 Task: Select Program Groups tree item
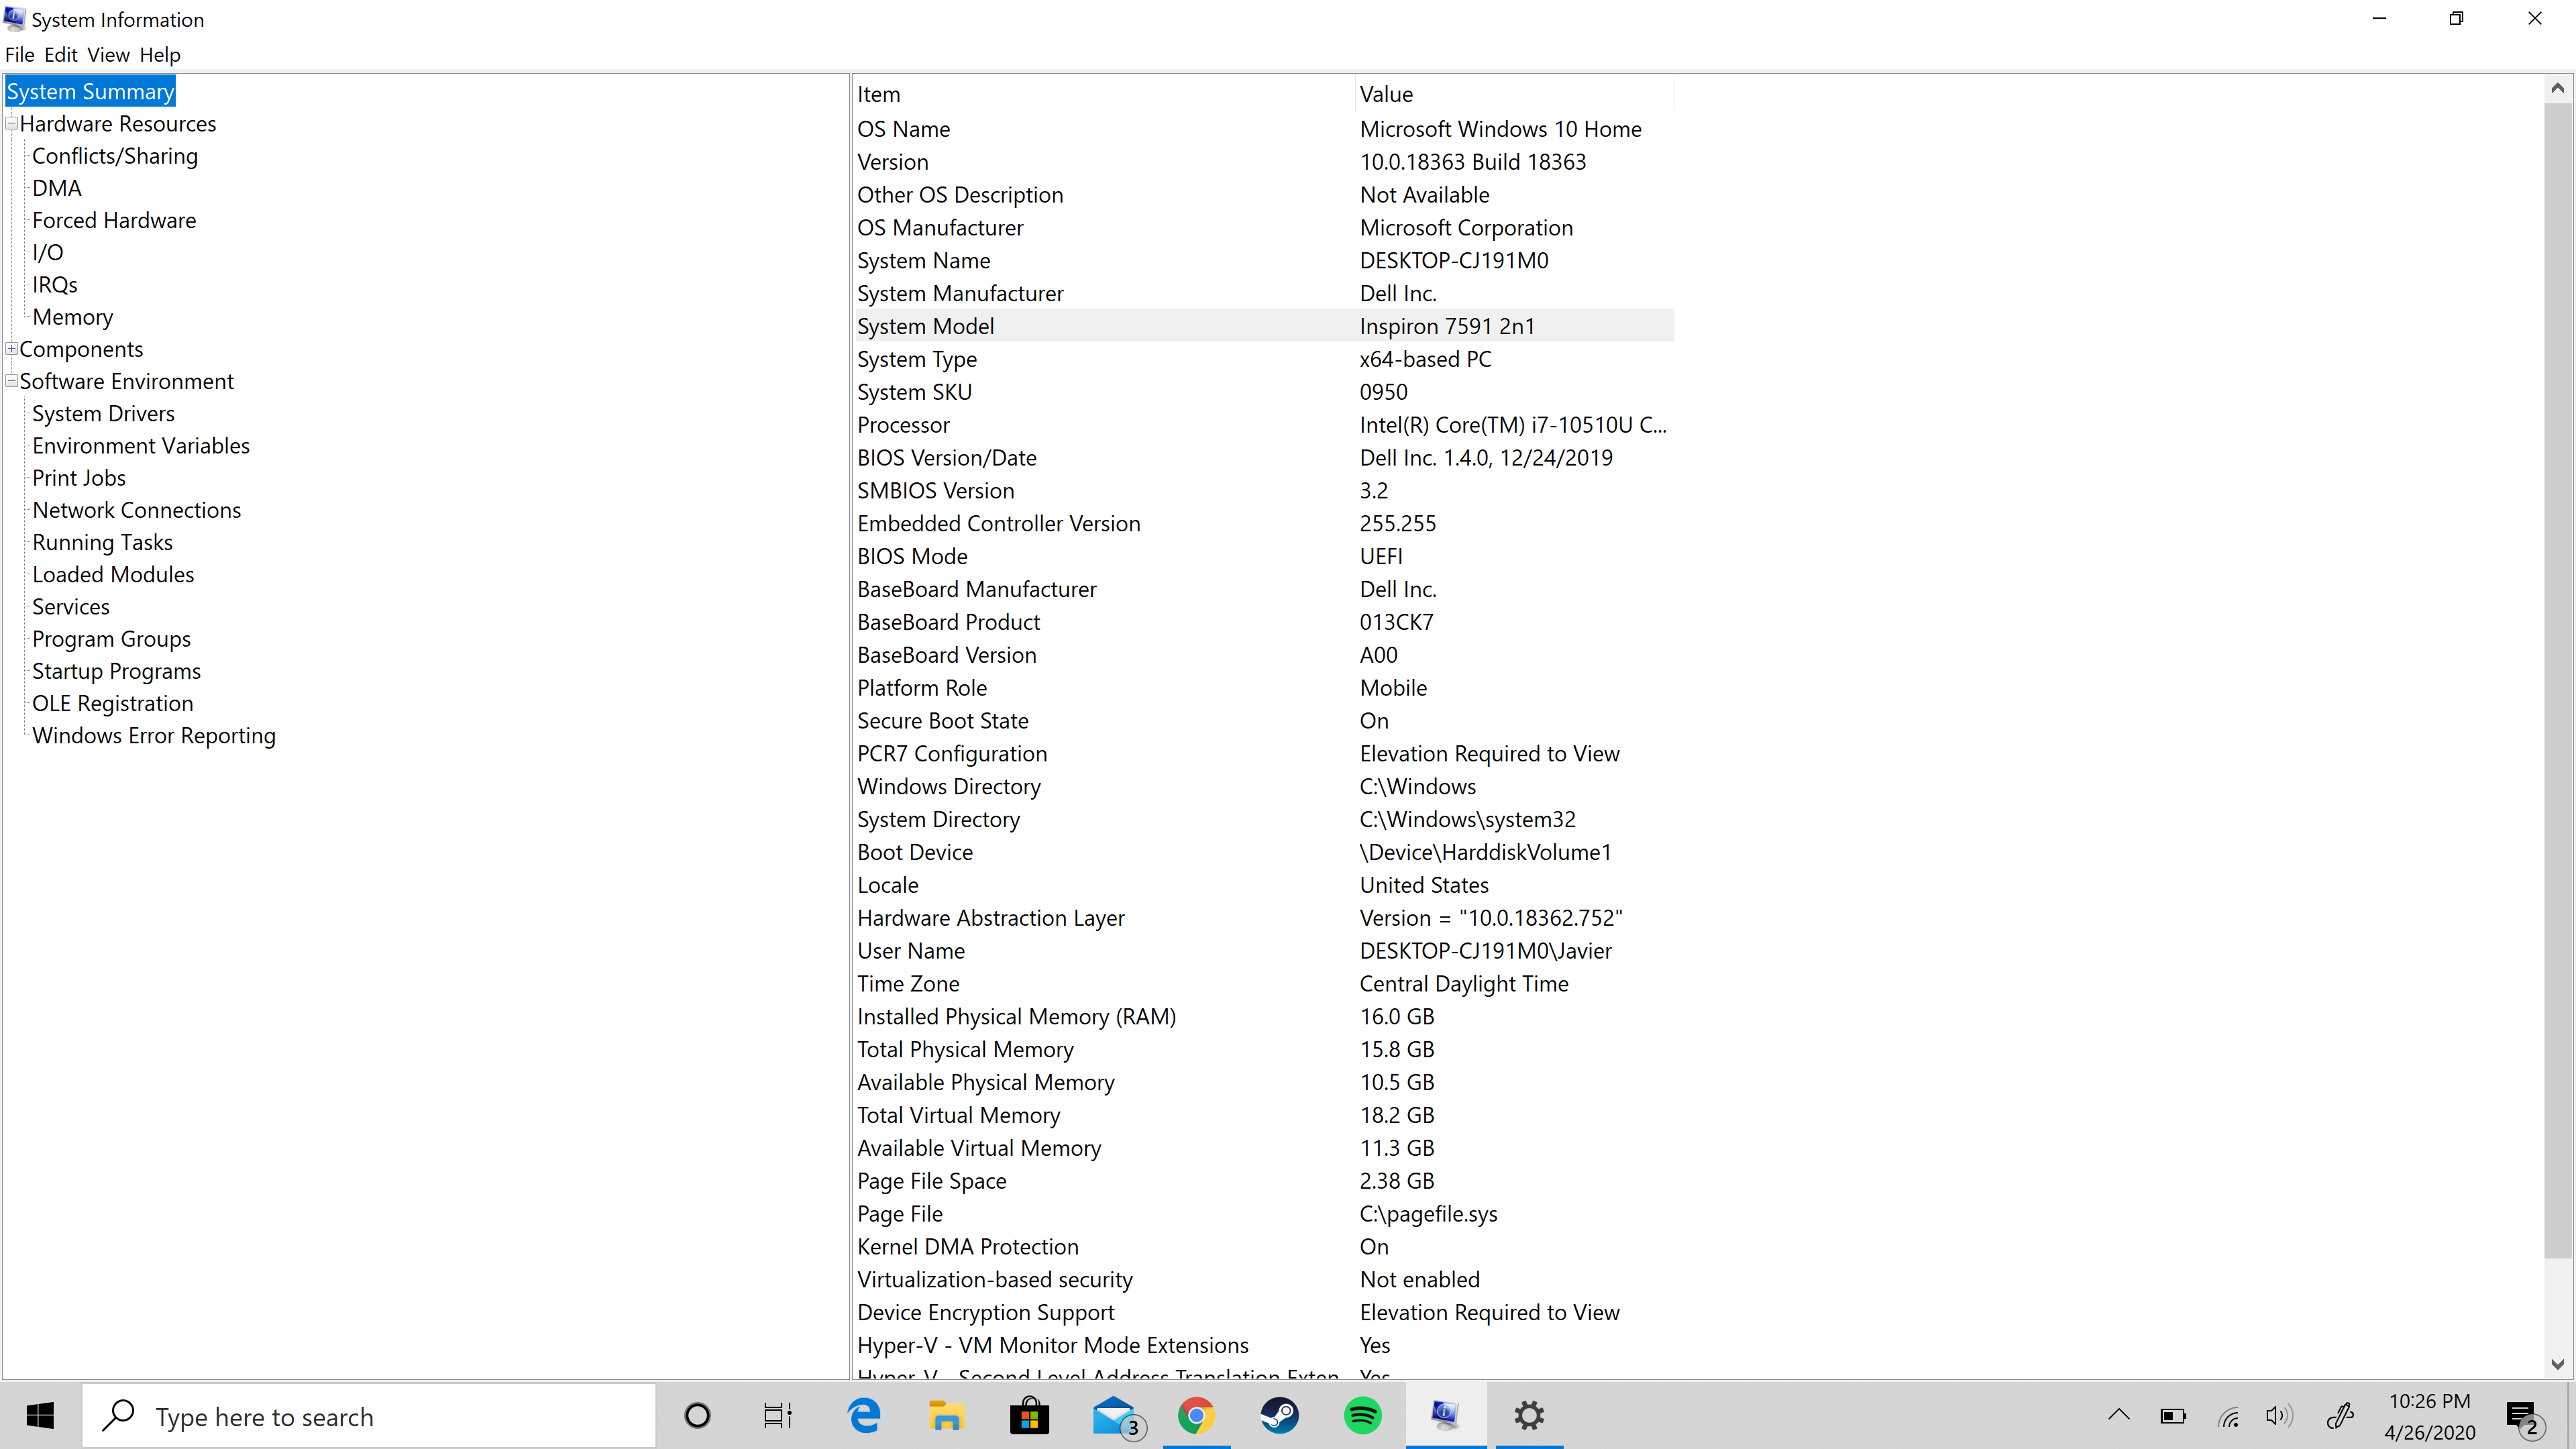point(111,639)
